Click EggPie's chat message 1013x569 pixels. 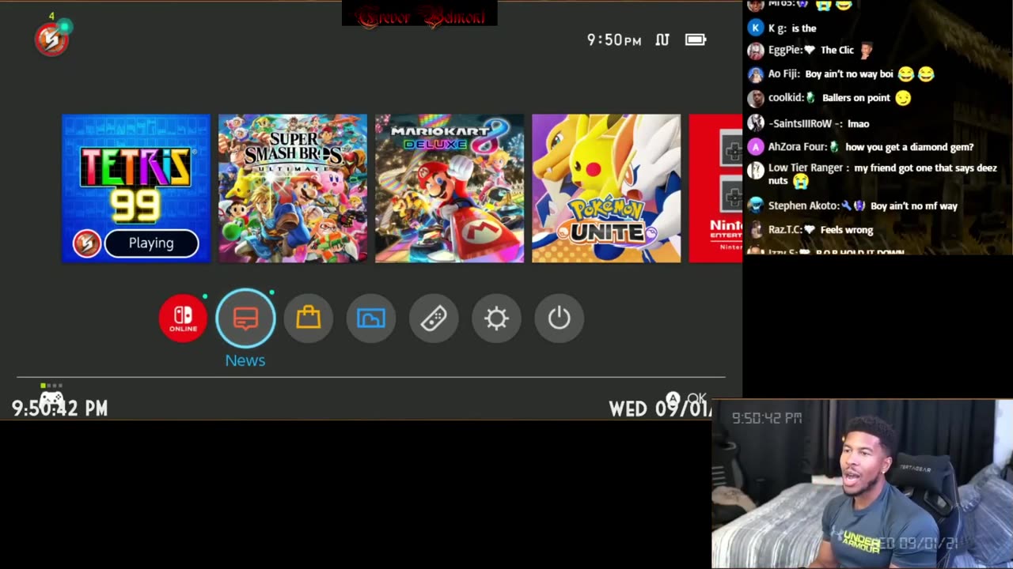pyautogui.click(x=810, y=50)
